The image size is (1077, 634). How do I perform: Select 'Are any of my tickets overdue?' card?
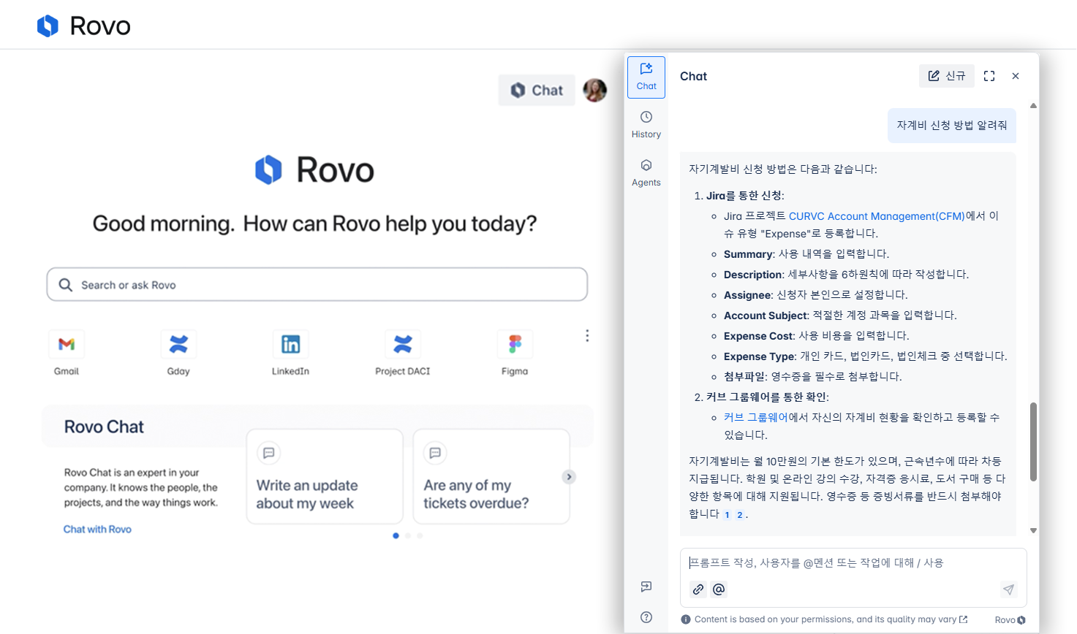point(491,476)
